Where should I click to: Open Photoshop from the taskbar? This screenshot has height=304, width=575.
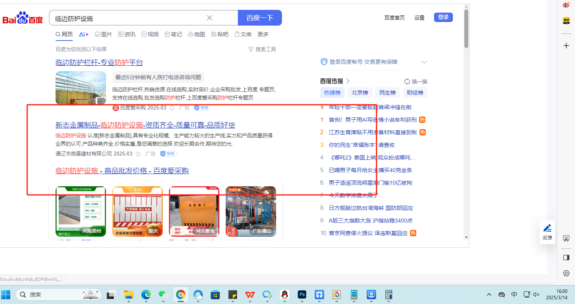click(x=302, y=295)
